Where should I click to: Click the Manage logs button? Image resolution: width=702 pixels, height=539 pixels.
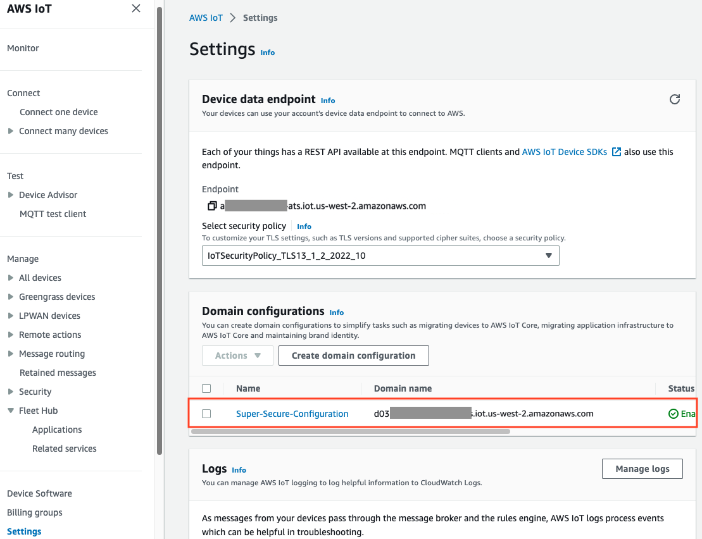pos(642,469)
